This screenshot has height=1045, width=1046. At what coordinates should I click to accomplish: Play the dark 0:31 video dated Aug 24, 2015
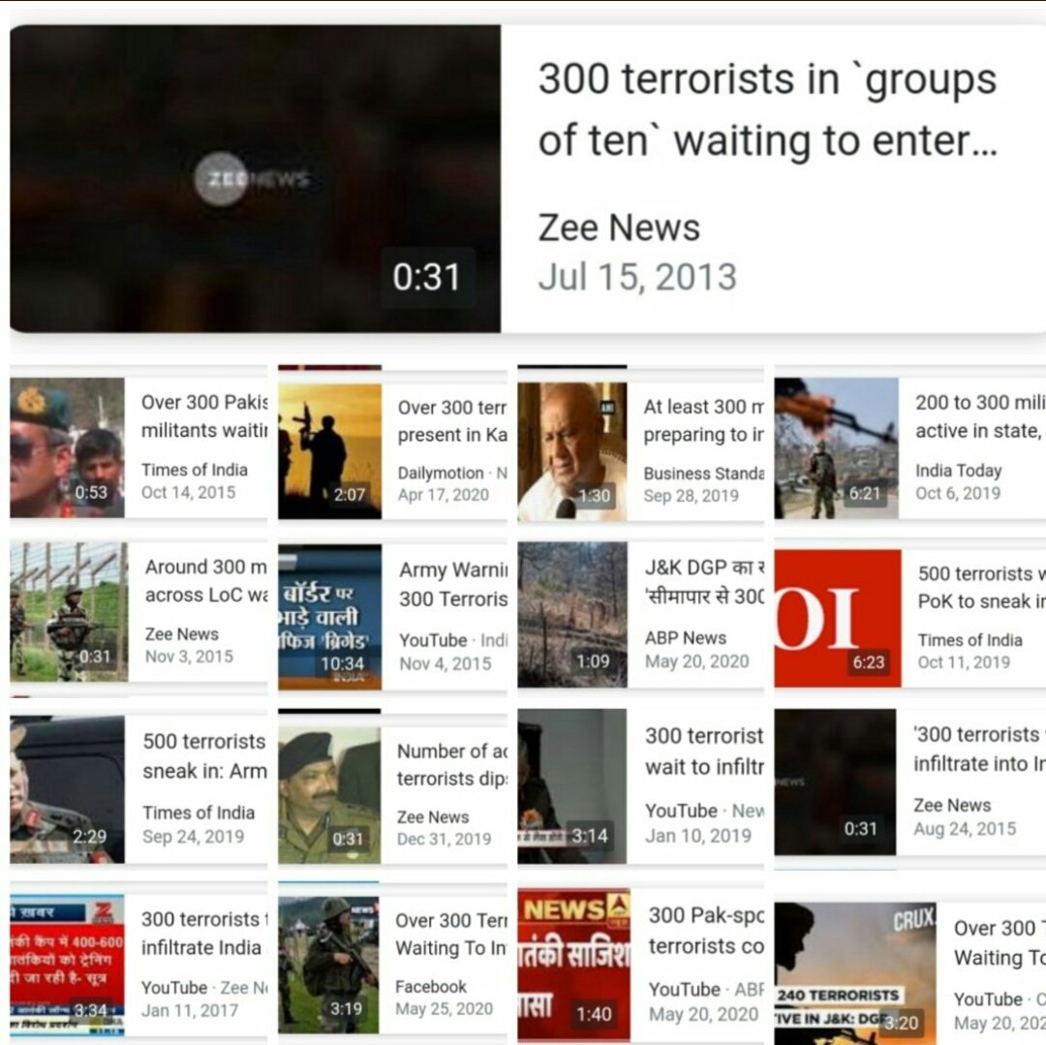[835, 783]
